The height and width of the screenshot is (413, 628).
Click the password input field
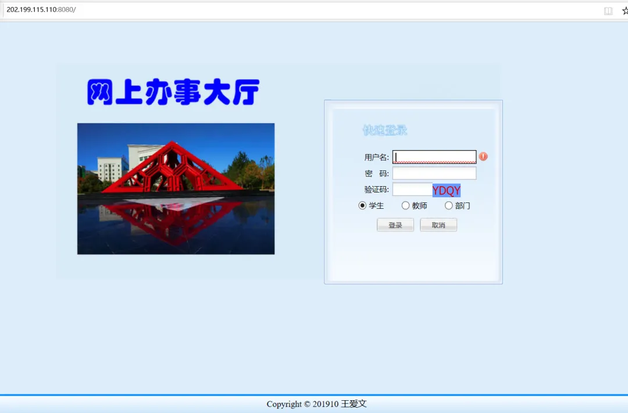pos(434,173)
